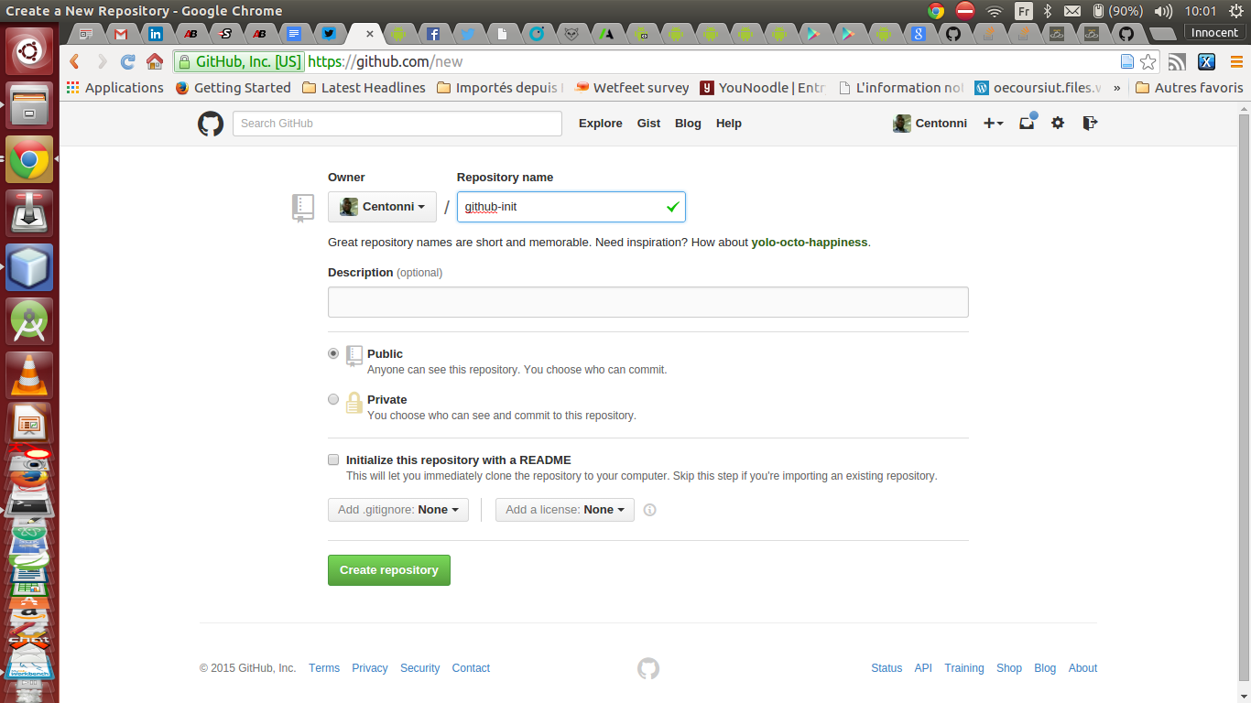The height and width of the screenshot is (703, 1251).
Task: Open the Privacy footer link
Action: (x=370, y=668)
